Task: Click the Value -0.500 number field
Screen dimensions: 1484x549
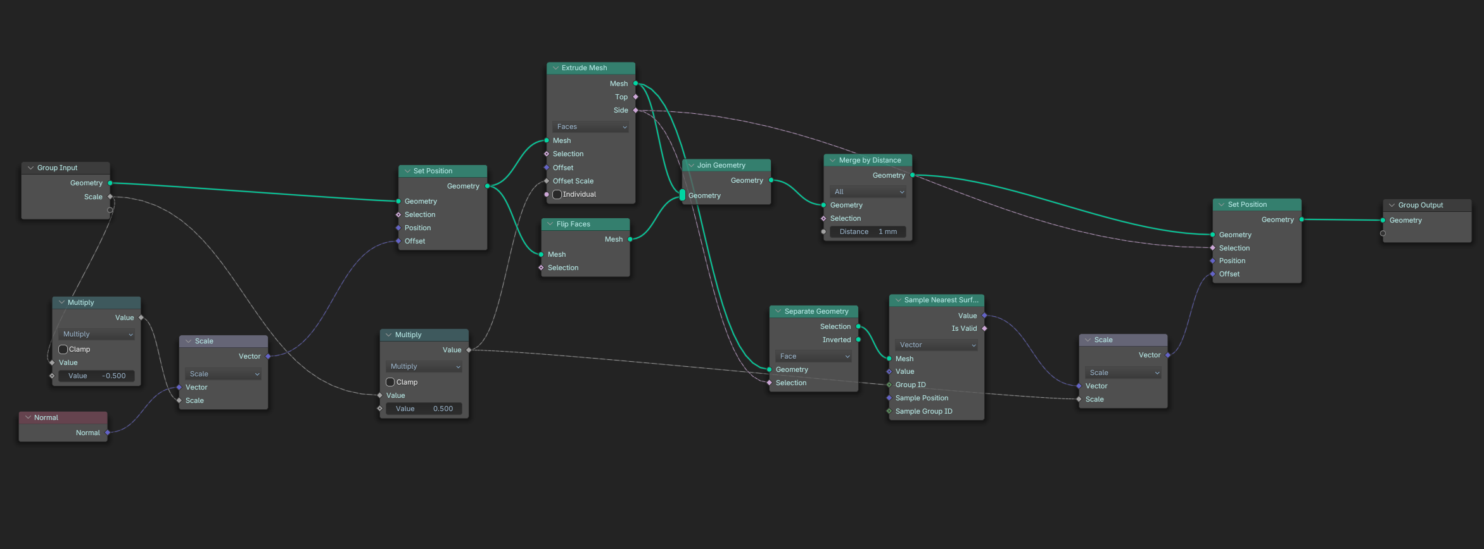Action: click(97, 376)
